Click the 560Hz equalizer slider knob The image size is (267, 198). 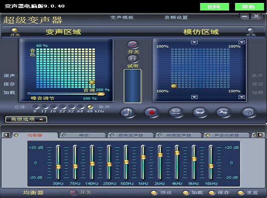(126, 162)
